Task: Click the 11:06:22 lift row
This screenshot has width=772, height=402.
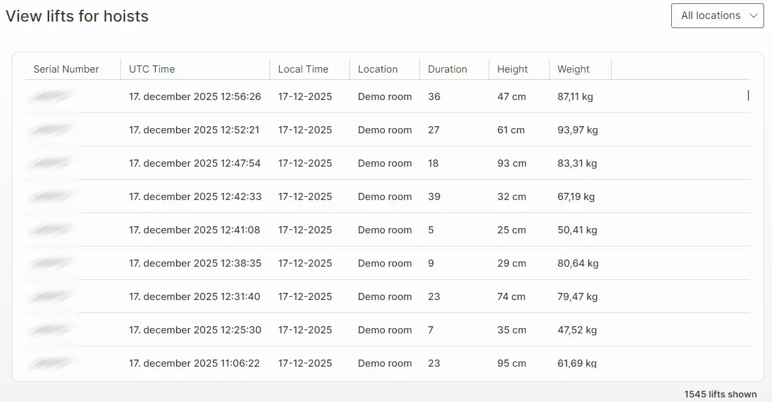Action: pos(194,363)
